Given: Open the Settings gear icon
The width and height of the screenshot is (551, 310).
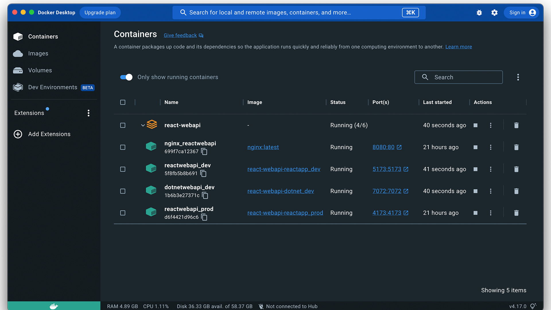Looking at the screenshot, I should (494, 13).
